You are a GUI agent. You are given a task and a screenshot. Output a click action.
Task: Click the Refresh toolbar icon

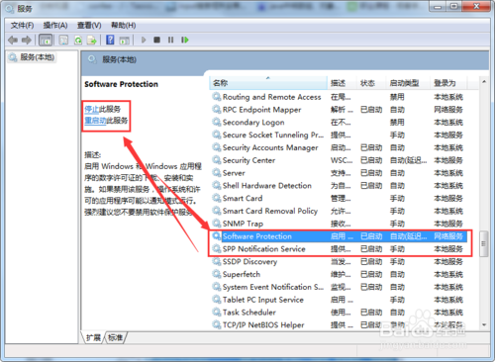[x=78, y=41]
